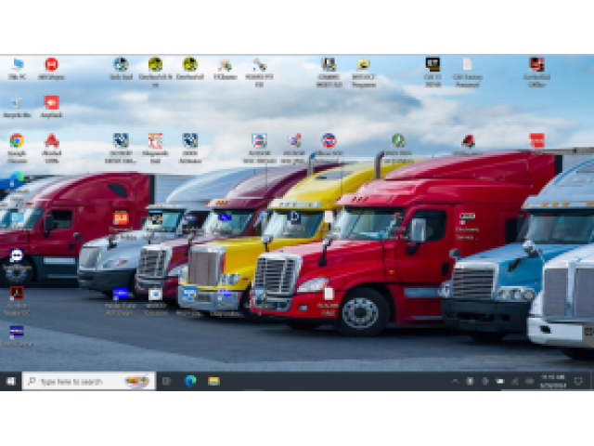Launch the MEGAsync shortcut
The image size is (594, 446).
(52, 66)
